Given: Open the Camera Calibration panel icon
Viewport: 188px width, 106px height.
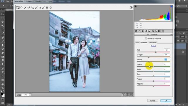Looking at the screenshot, I should tap(159, 31).
